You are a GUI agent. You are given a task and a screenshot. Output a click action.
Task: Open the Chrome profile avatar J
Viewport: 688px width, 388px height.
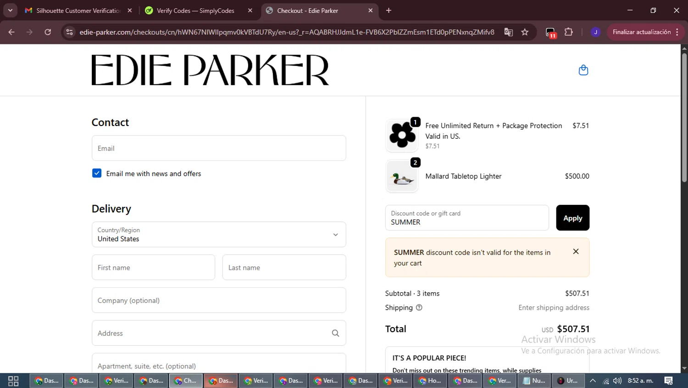595,32
